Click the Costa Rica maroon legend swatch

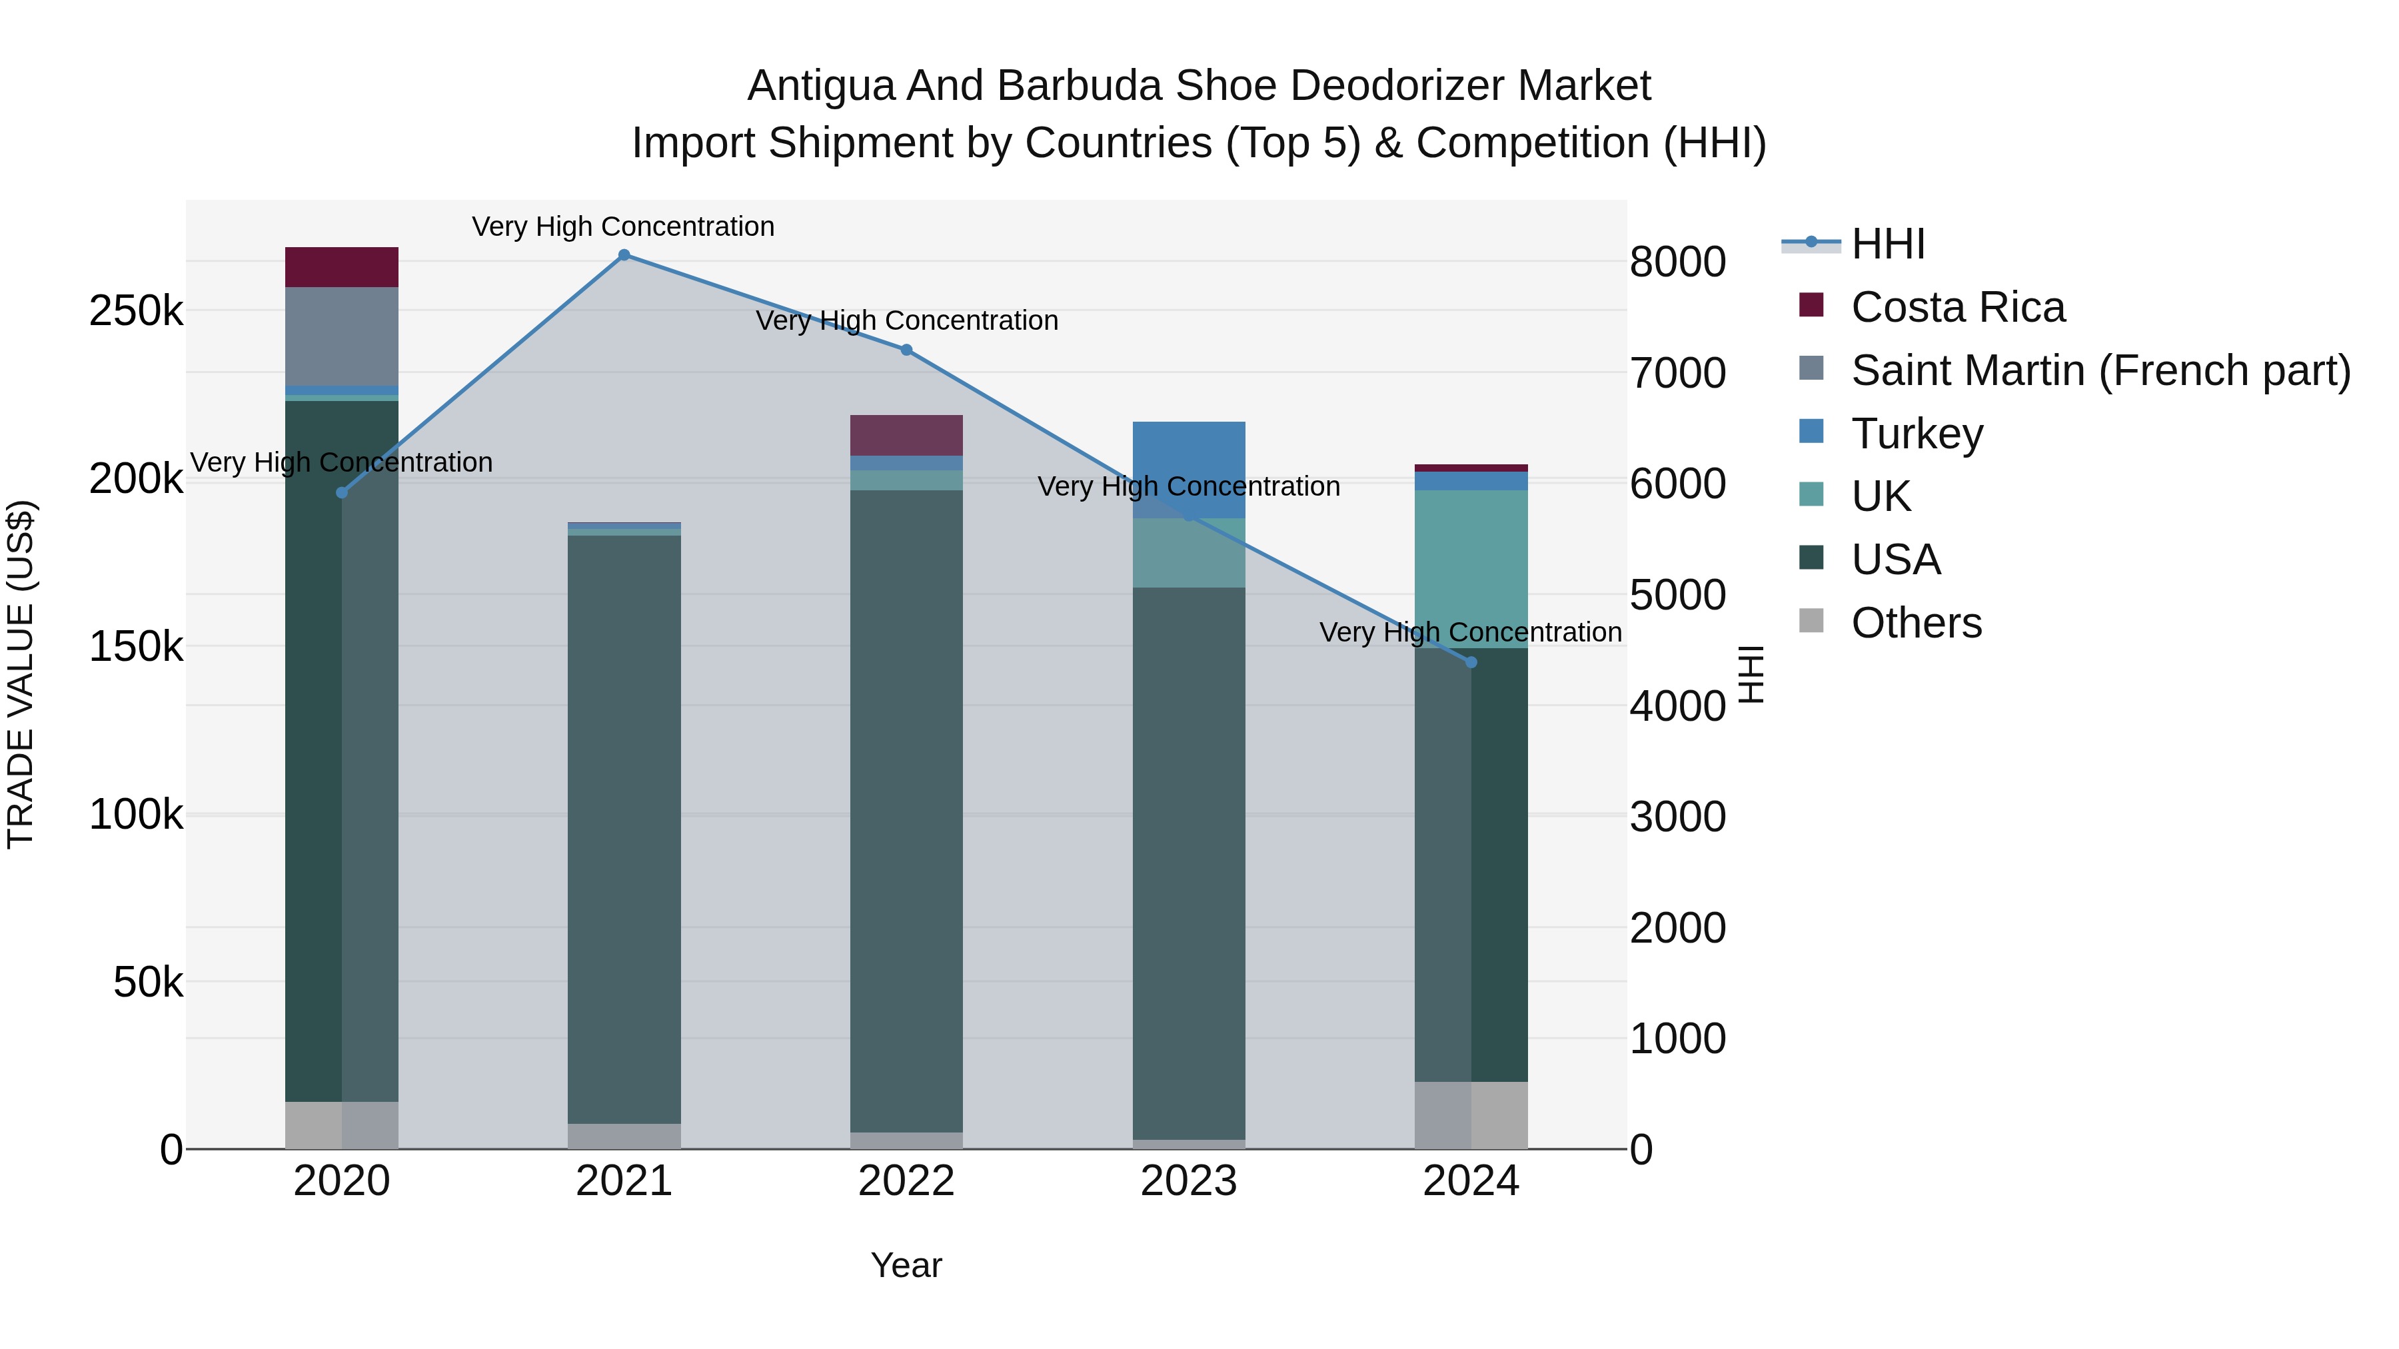pos(1811,304)
